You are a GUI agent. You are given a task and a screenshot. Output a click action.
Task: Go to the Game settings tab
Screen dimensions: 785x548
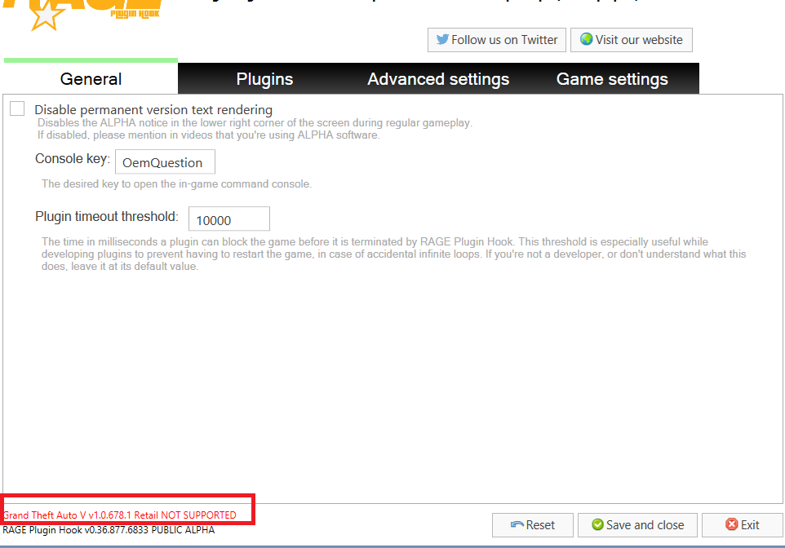point(612,78)
